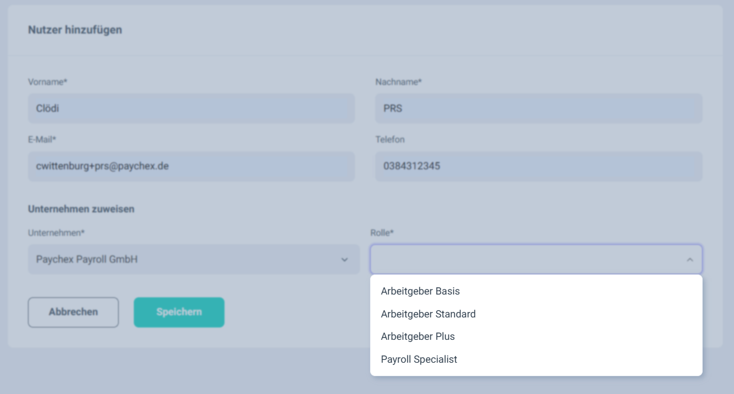
Task: Collapse the Rolle dropdown chevron
Action: coord(689,260)
